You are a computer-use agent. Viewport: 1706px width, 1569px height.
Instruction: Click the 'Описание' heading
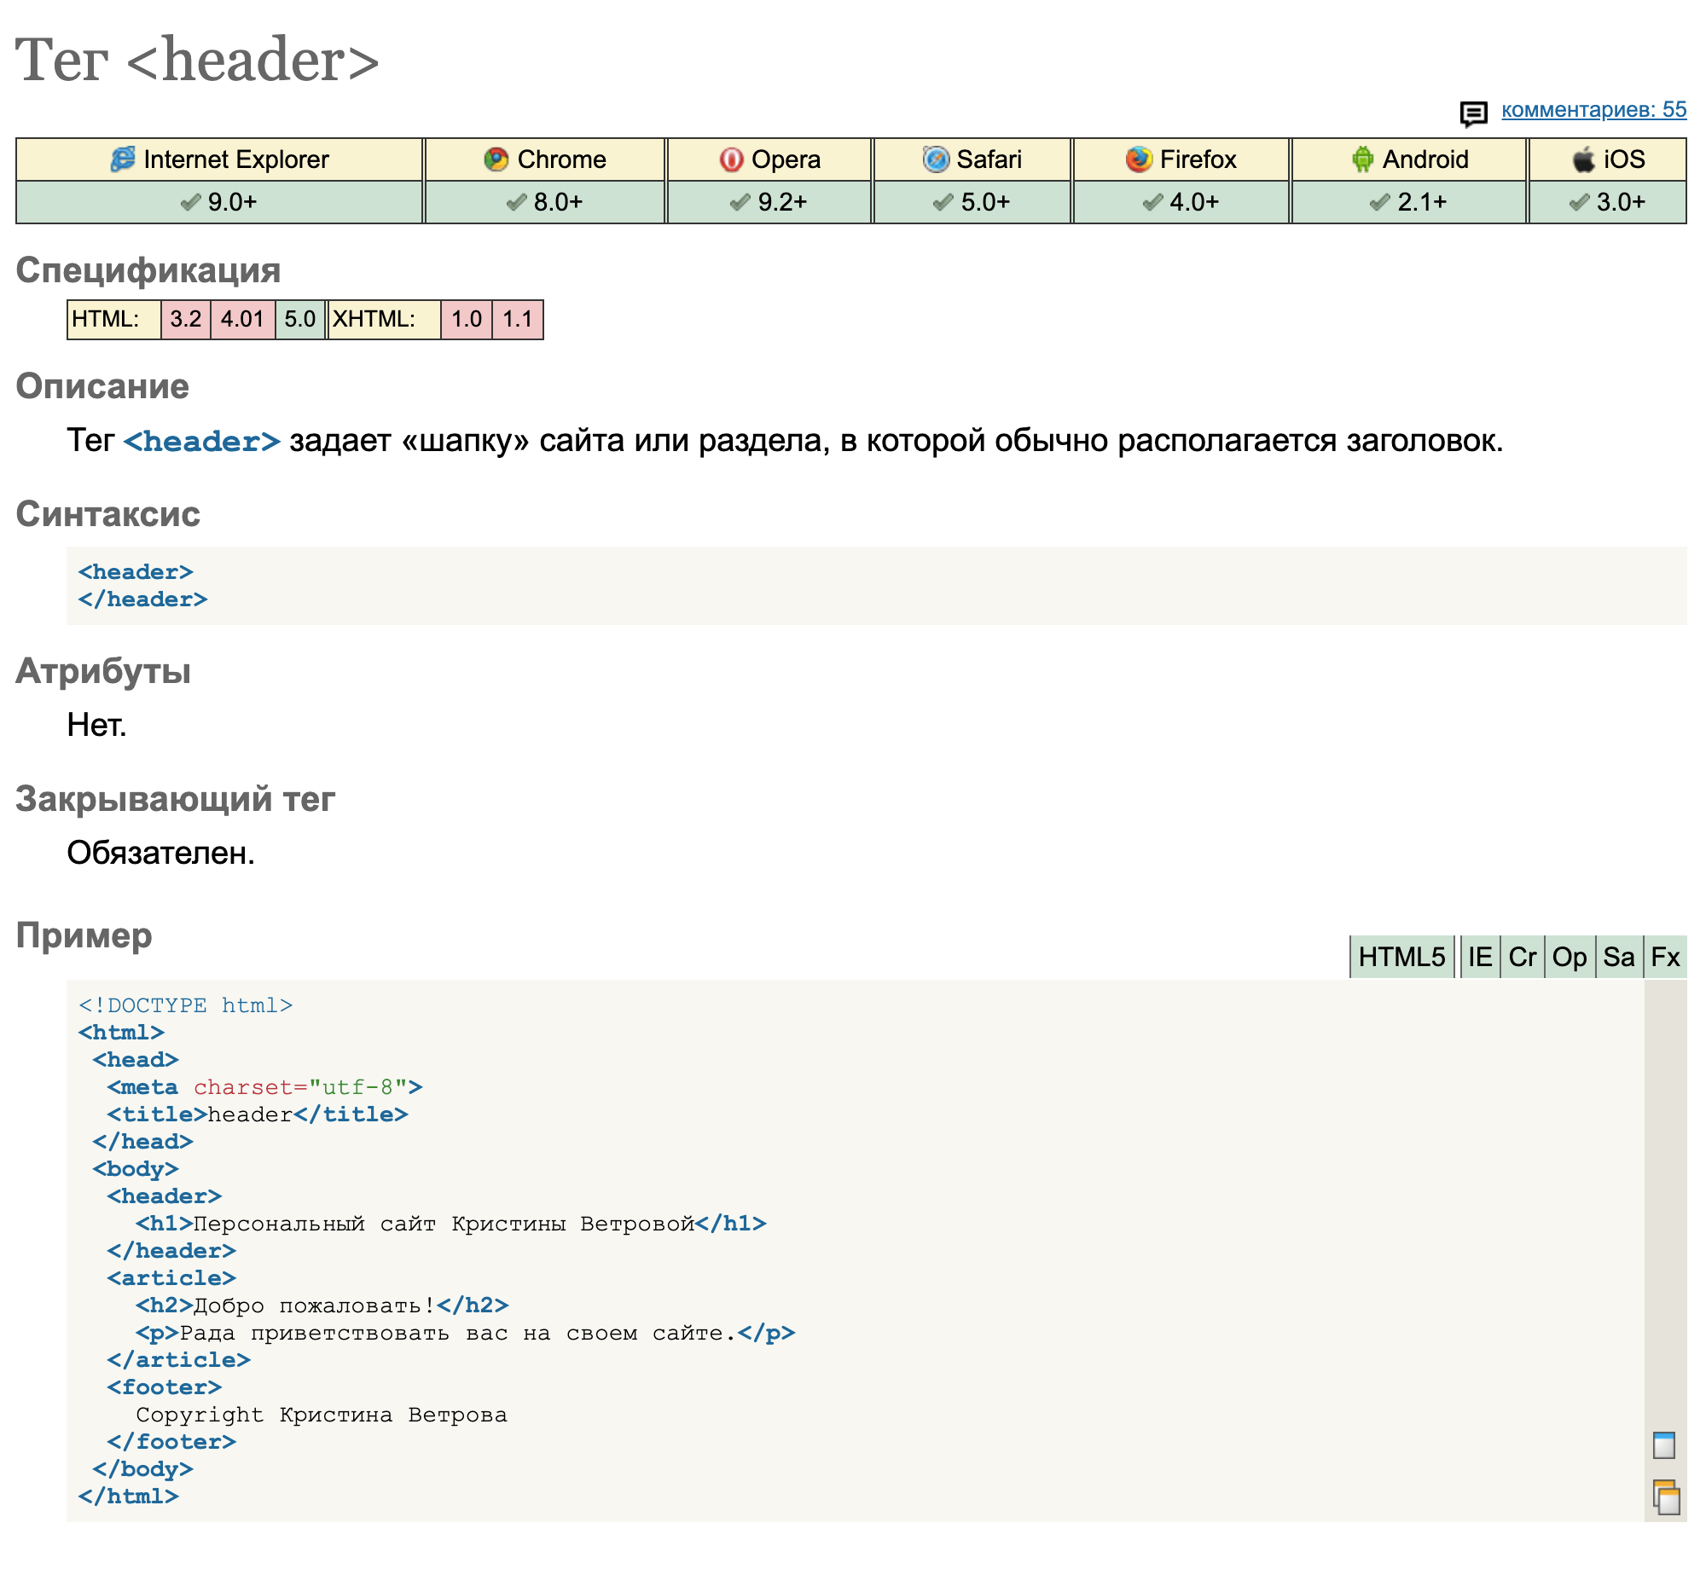[102, 386]
